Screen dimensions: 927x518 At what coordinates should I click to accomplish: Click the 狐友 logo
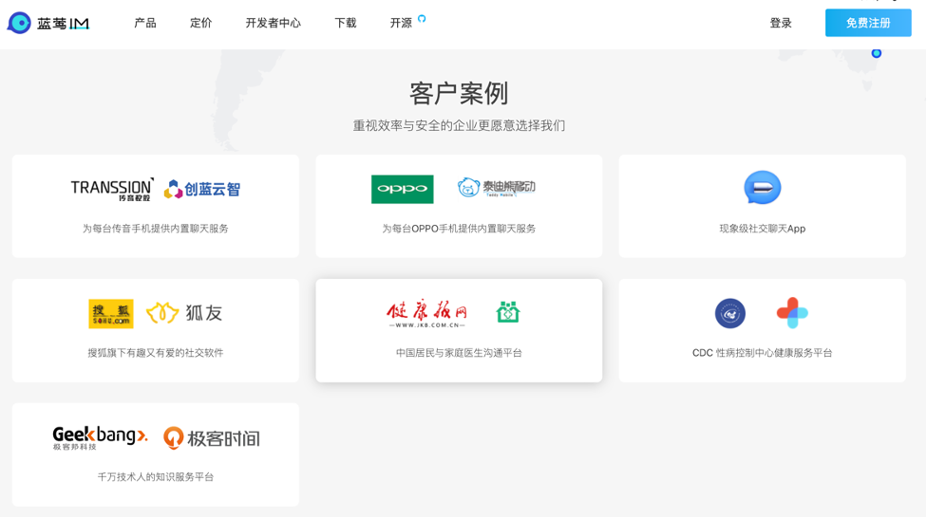tap(184, 313)
